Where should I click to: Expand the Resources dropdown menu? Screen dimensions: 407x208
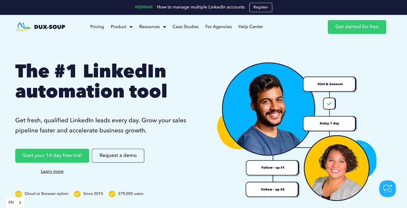pyautogui.click(x=152, y=27)
